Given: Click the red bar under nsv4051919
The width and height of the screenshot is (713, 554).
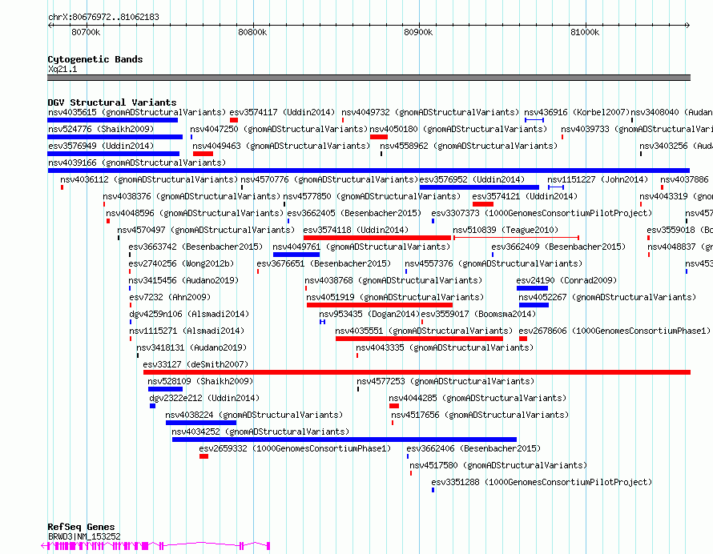Looking at the screenshot, I should tap(380, 305).
